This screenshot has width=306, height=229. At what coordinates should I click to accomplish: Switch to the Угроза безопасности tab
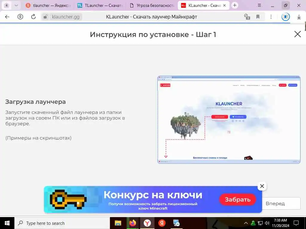152,5
